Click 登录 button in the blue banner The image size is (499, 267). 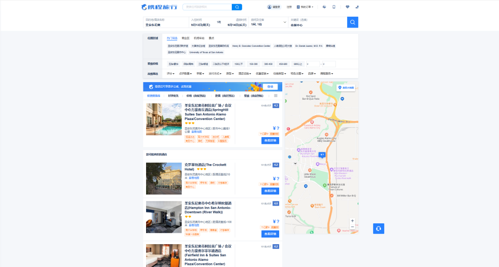[270, 86]
